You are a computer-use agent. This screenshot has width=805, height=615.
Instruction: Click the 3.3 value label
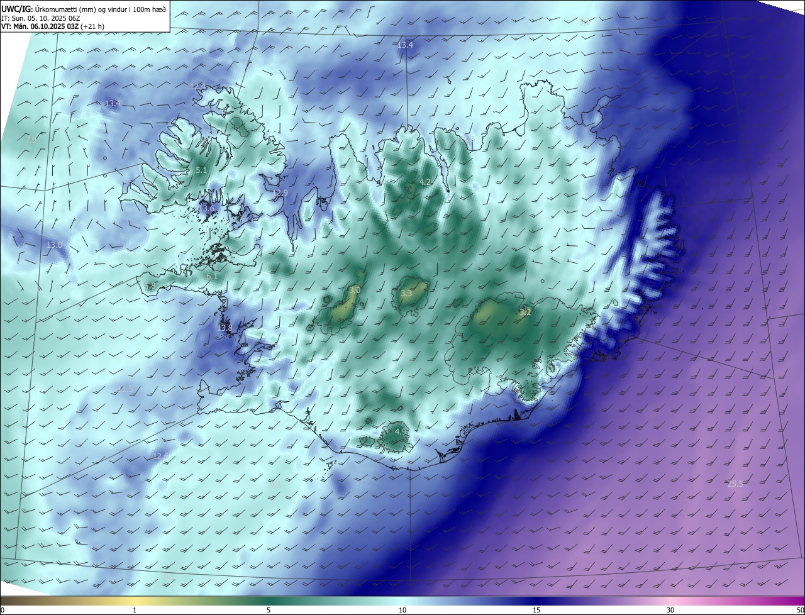point(406,294)
